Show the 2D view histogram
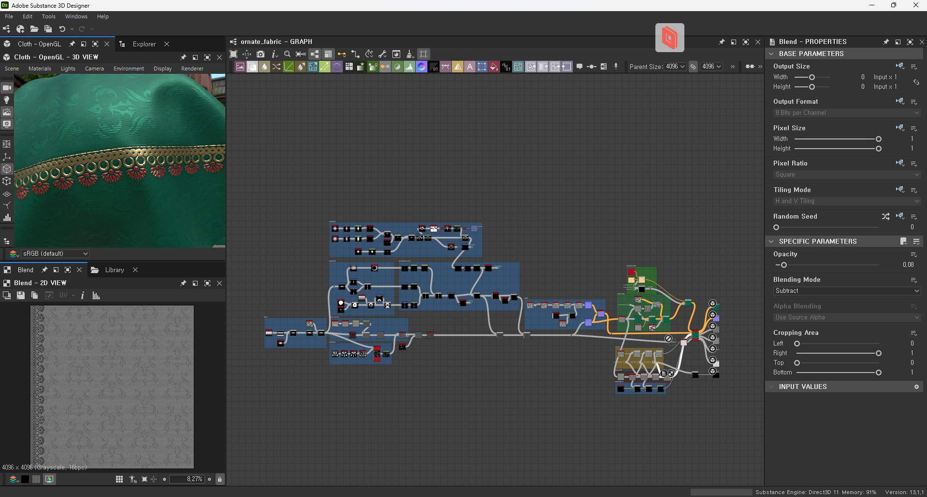Viewport: 927px width, 497px height. pos(96,295)
